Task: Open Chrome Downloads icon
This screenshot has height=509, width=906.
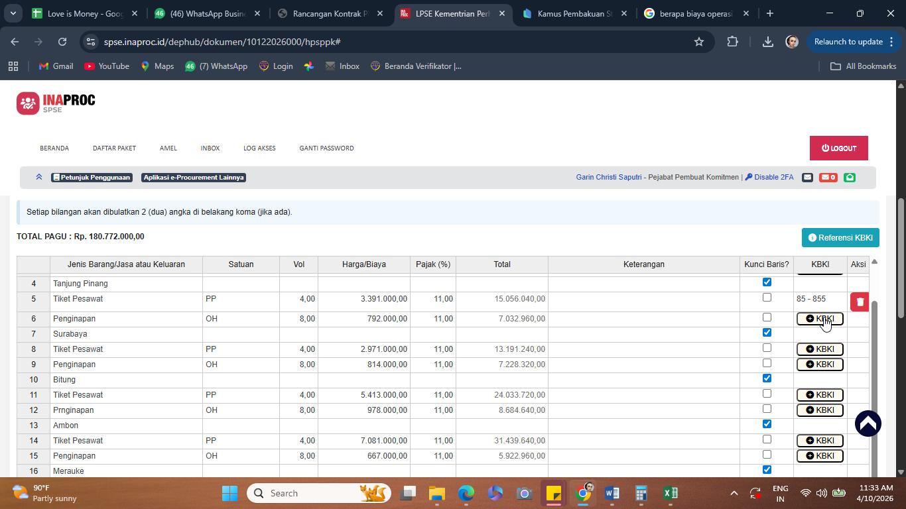Action: coord(767,42)
